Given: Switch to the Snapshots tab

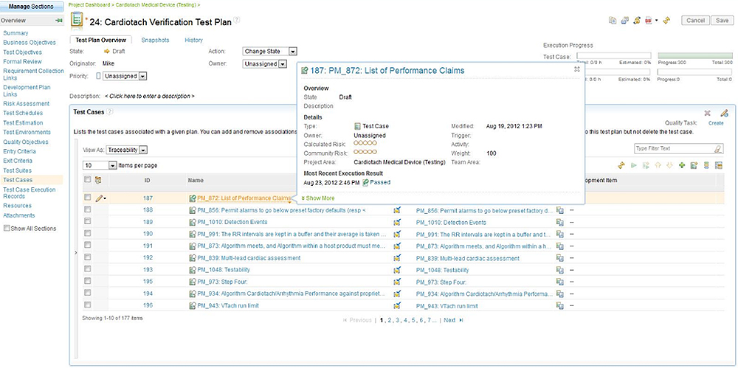Looking at the screenshot, I should coord(155,41).
